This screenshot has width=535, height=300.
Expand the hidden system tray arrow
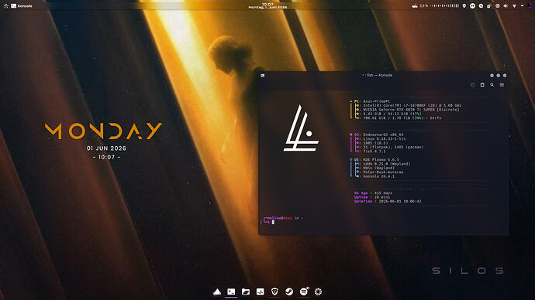pos(522,5)
